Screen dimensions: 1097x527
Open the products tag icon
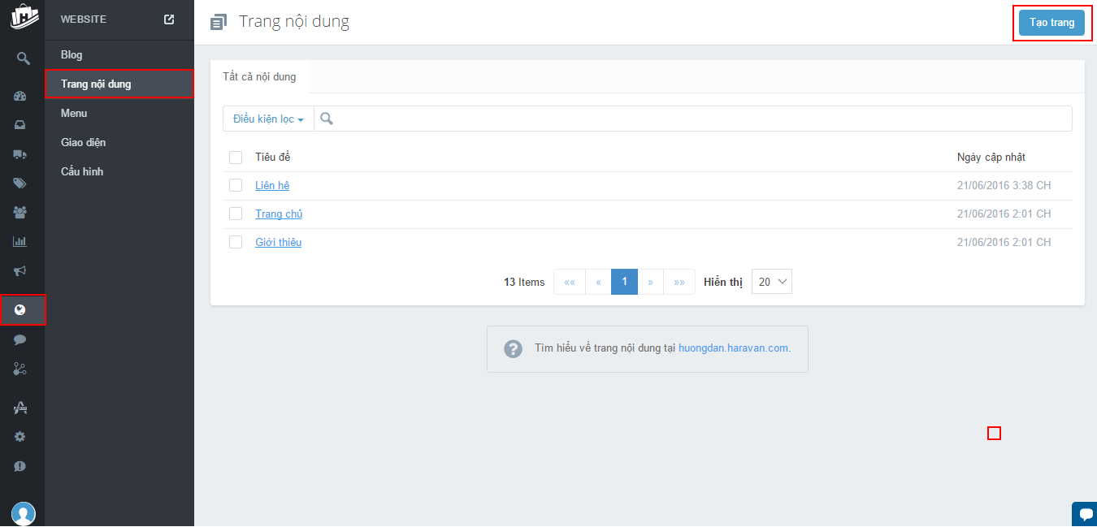point(21,184)
